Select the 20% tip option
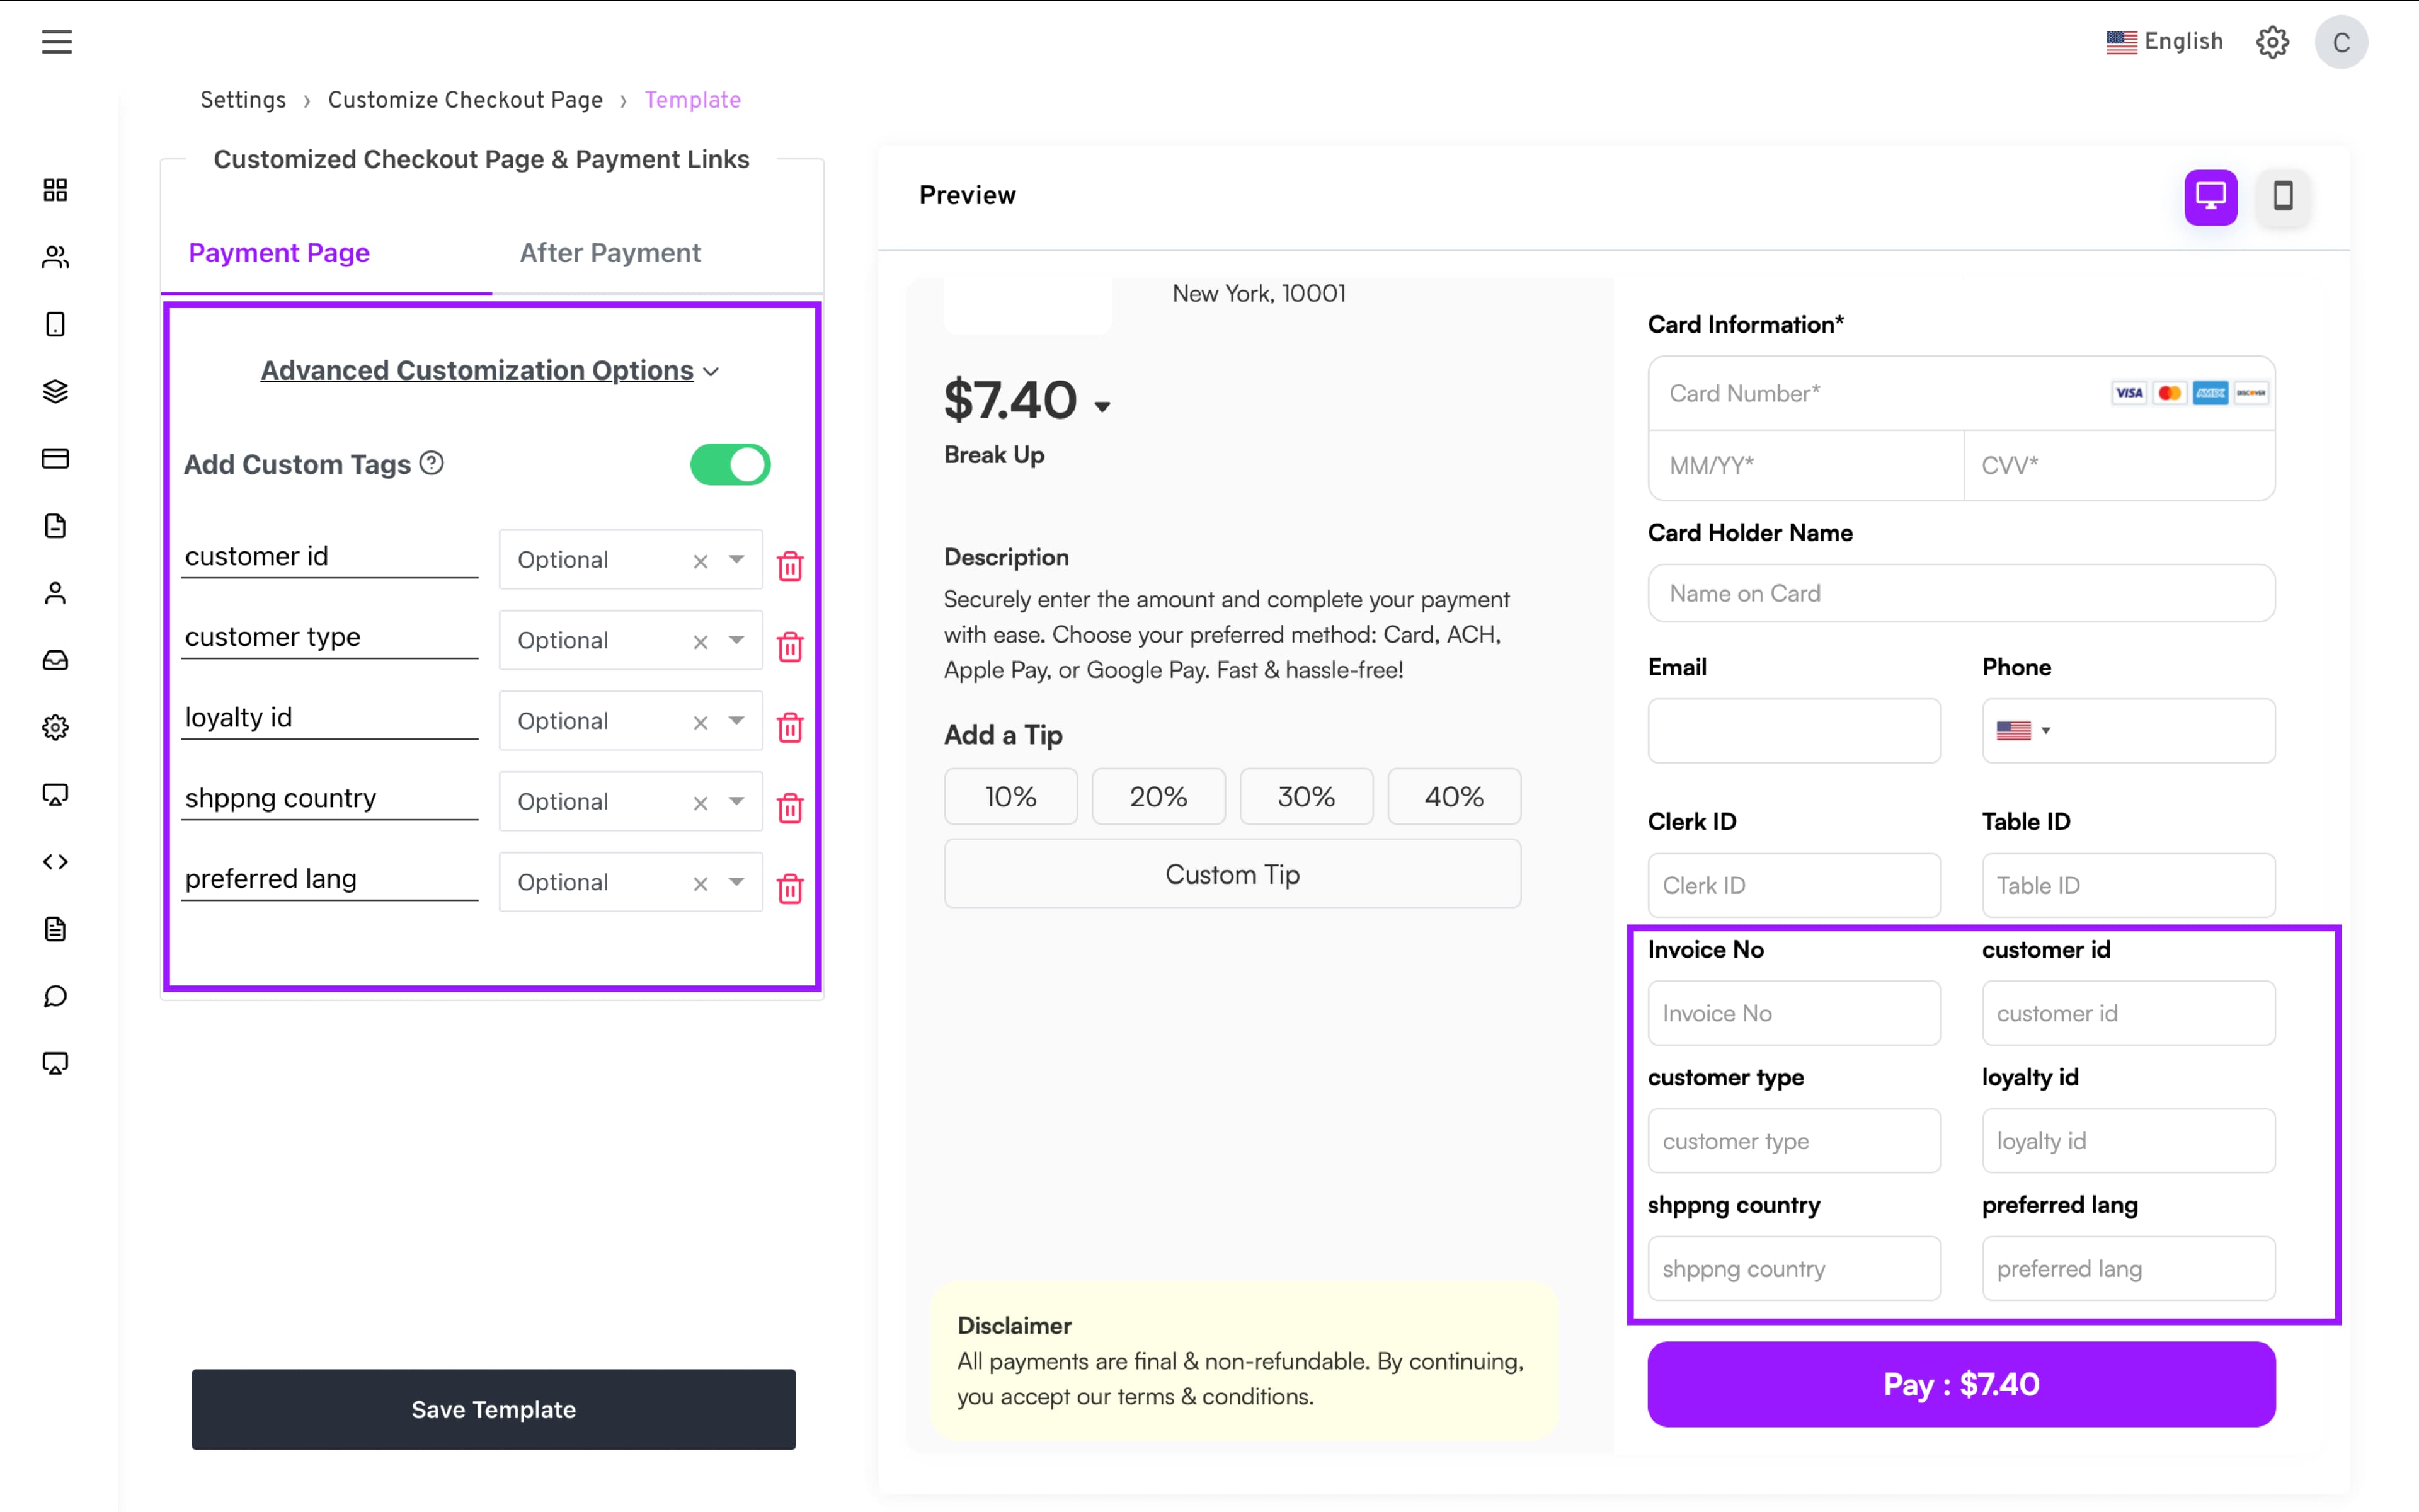This screenshot has height=1512, width=2419. point(1157,797)
